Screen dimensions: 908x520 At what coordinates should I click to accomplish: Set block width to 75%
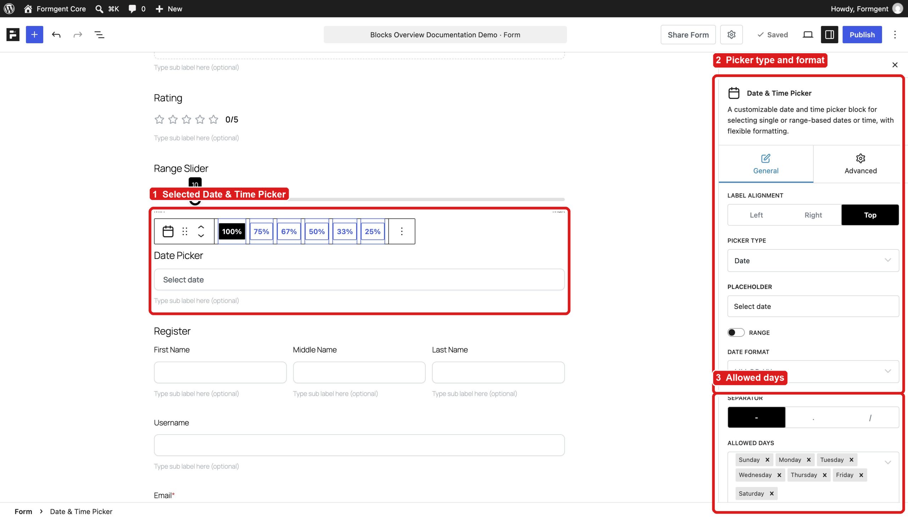tap(261, 231)
